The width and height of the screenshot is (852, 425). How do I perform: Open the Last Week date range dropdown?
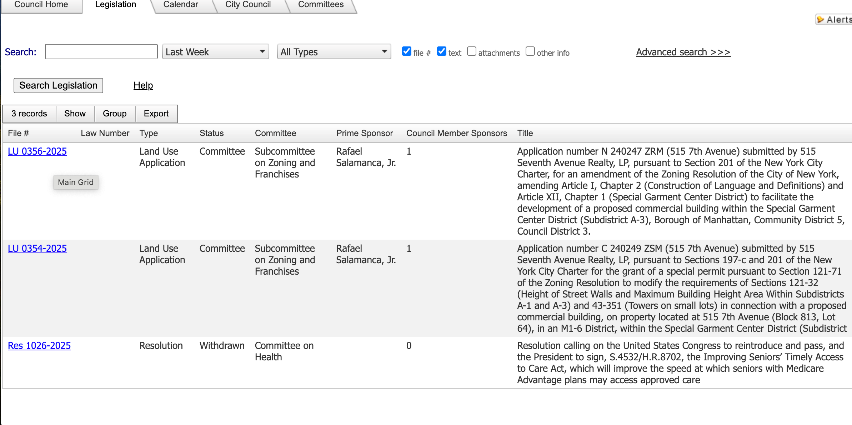(215, 52)
